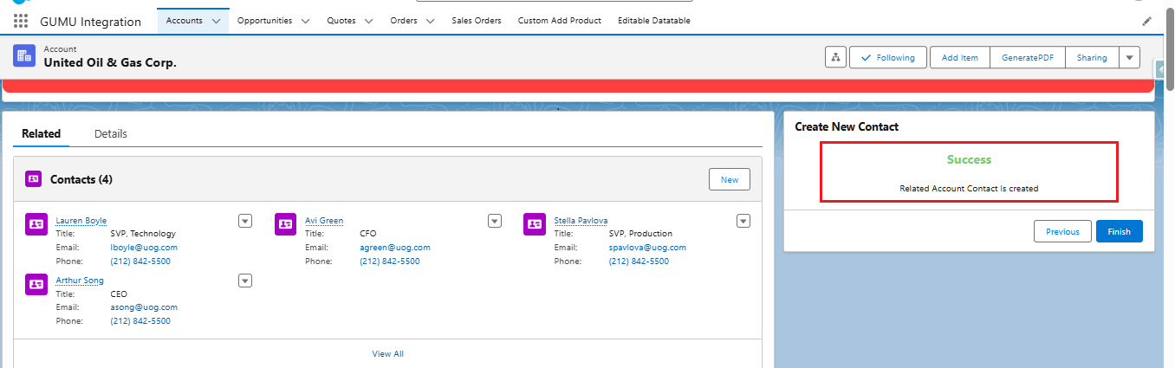1175x368 pixels.
Task: Expand the Accounts tab dropdown chevron
Action: [x=217, y=21]
